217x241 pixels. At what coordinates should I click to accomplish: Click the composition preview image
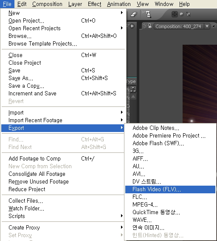pos(200,84)
